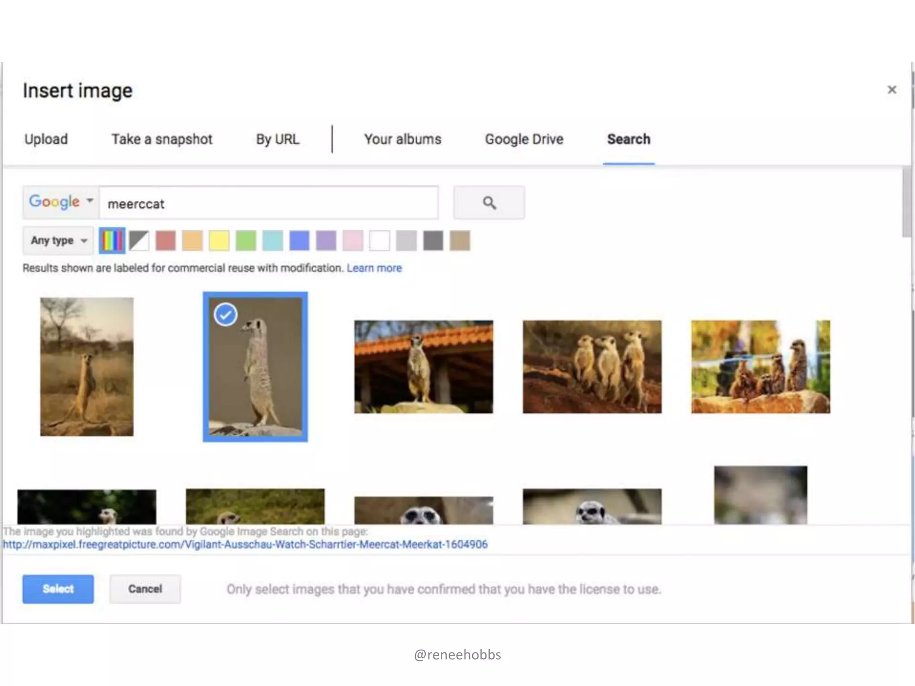
Task: Click the meerccat search input field
Action: tap(269, 203)
